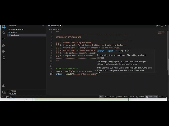Click line number 1 in gutter
The height and width of the screenshot is (126, 169).
[52, 32]
